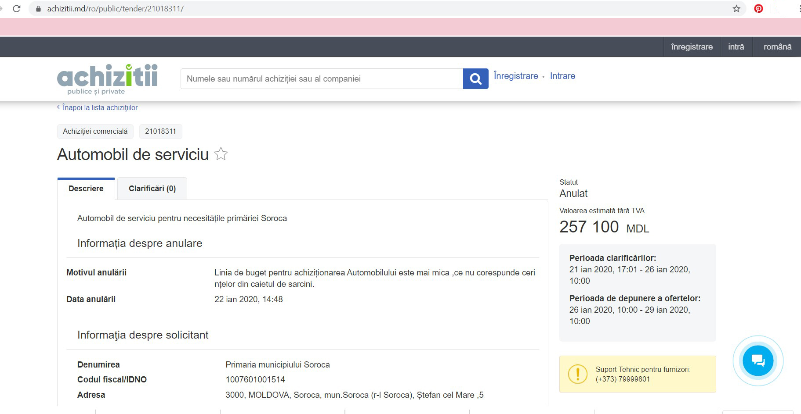Star the Automobil de serviciu tender
The height and width of the screenshot is (414, 801).
(221, 154)
